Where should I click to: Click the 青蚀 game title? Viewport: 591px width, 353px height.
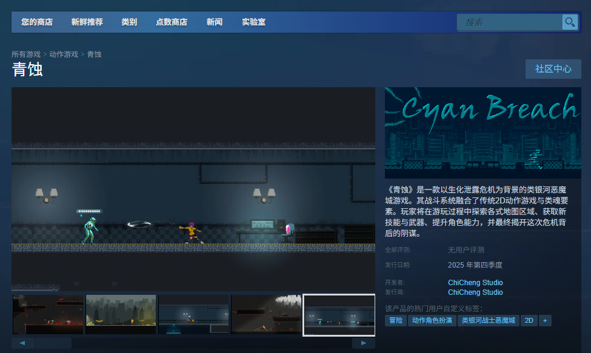(x=27, y=70)
